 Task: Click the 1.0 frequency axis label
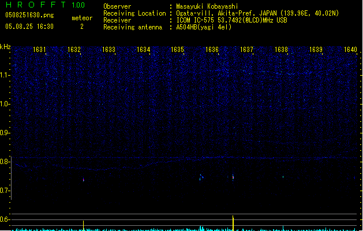pos(5,104)
